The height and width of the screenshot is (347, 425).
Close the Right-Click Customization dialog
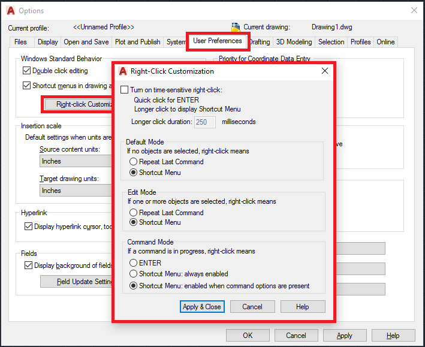click(325, 71)
